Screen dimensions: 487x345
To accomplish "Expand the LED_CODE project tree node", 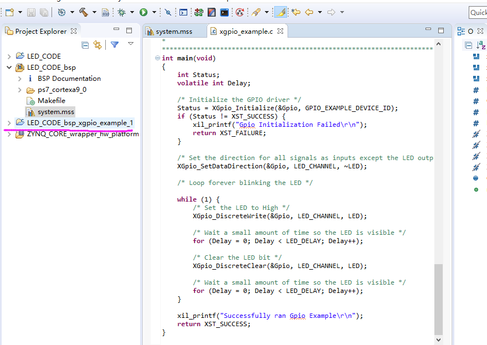I will click(x=9, y=56).
